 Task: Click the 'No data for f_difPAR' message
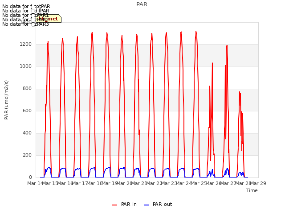tap(26, 11)
